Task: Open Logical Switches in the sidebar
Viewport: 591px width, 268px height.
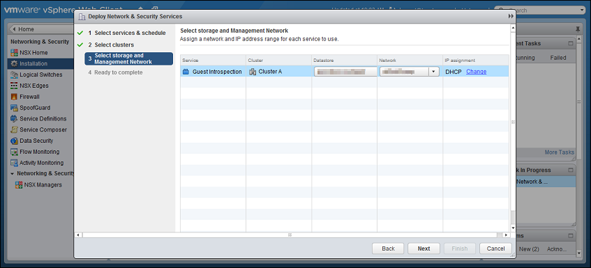Action: [x=40, y=74]
